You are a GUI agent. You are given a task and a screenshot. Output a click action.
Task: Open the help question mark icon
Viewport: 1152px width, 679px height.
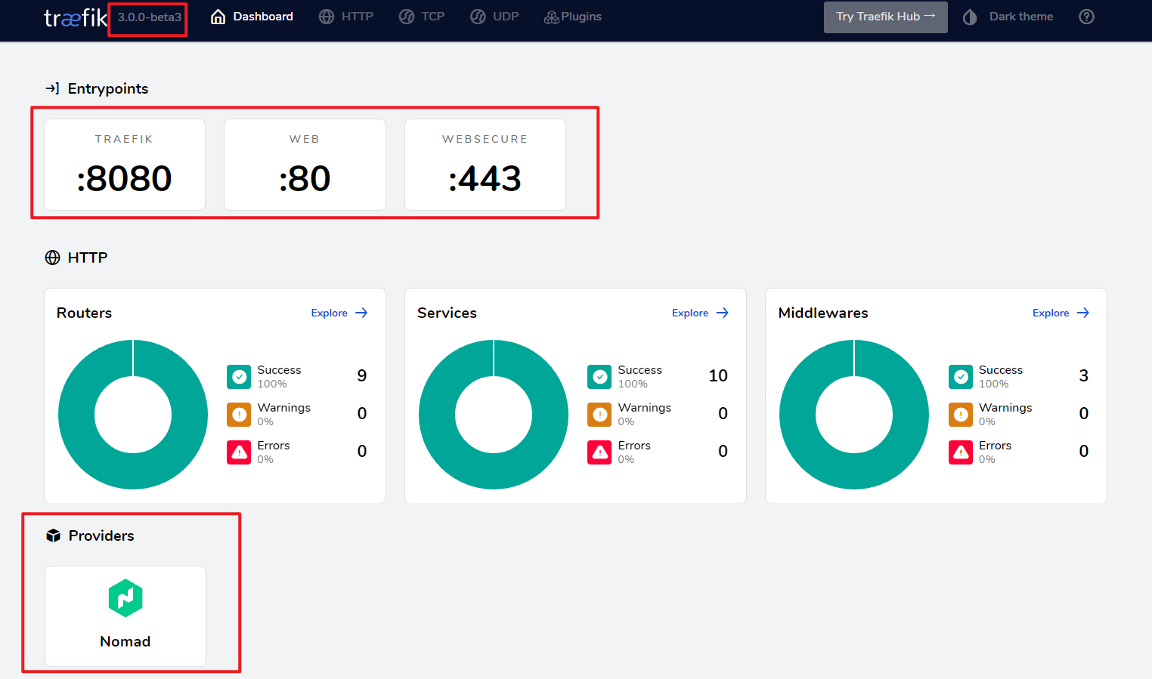click(x=1087, y=17)
